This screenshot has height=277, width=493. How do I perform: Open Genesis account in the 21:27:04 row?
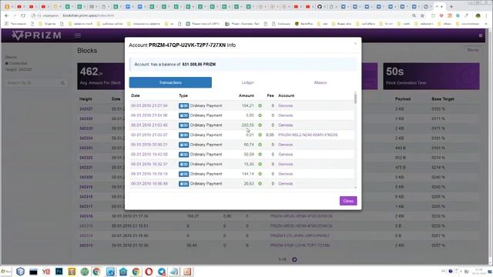click(286, 106)
